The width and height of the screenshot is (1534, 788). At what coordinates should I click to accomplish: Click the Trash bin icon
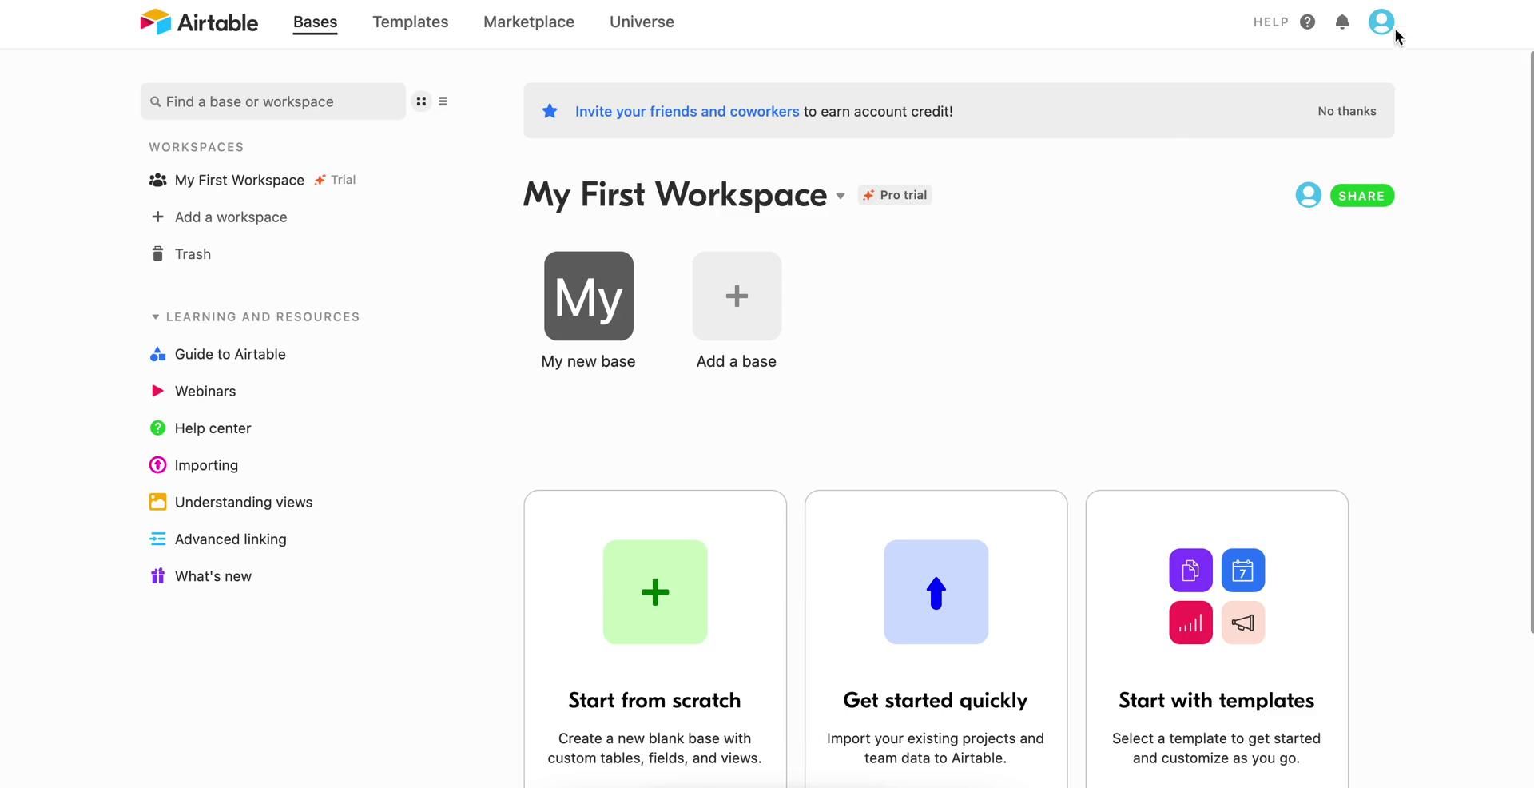(157, 254)
